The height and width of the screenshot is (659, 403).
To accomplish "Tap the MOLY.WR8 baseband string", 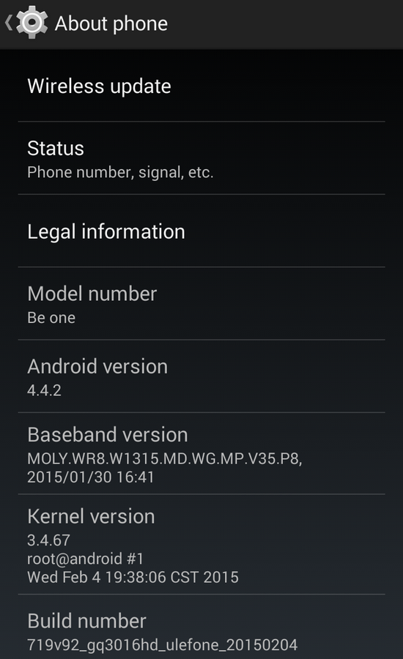I will coord(165,458).
